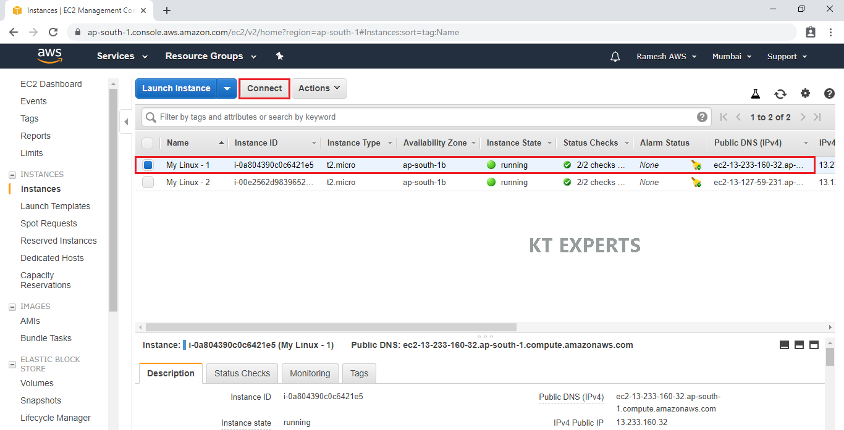Uncheck the My Linux - 1 checkbox

coord(148,165)
